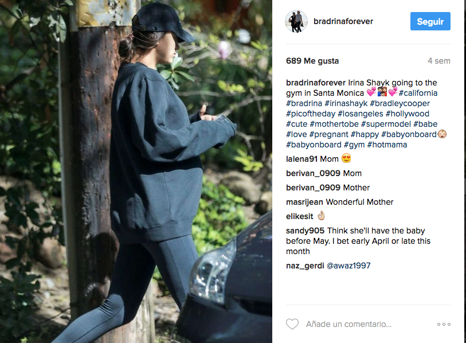This screenshot has width=466, height=343.
Task: Open the #california hashtag
Action: [418, 93]
